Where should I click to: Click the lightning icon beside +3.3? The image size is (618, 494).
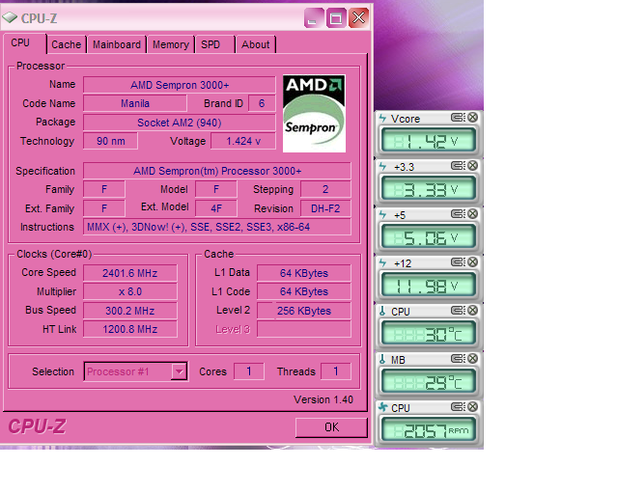[x=382, y=166]
